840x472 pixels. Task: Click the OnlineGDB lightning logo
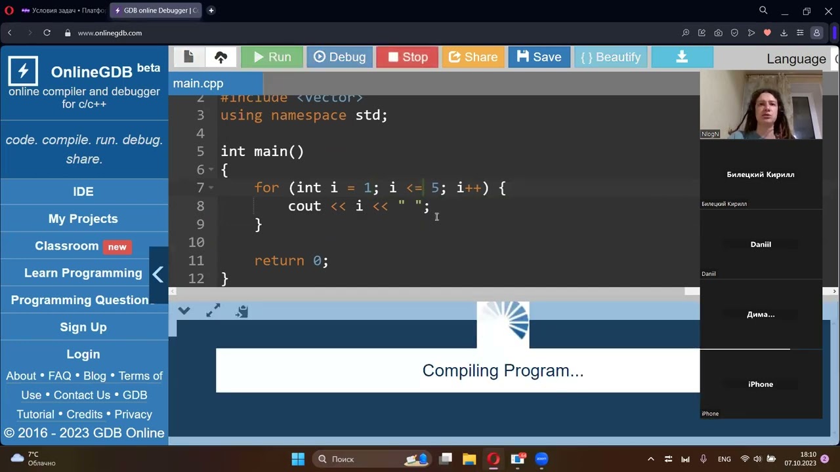pyautogui.click(x=23, y=71)
